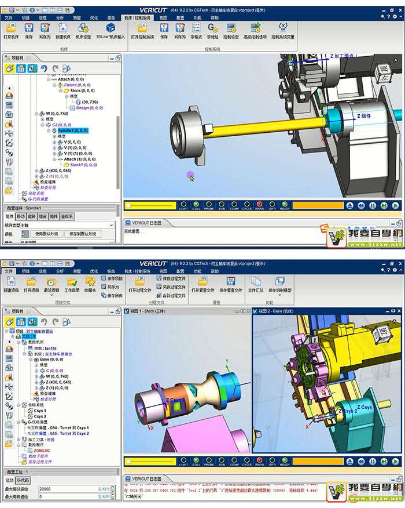The image size is (405, 508).
Task: Click 颜色 color swatch in upper config panel
Action: click(24, 234)
